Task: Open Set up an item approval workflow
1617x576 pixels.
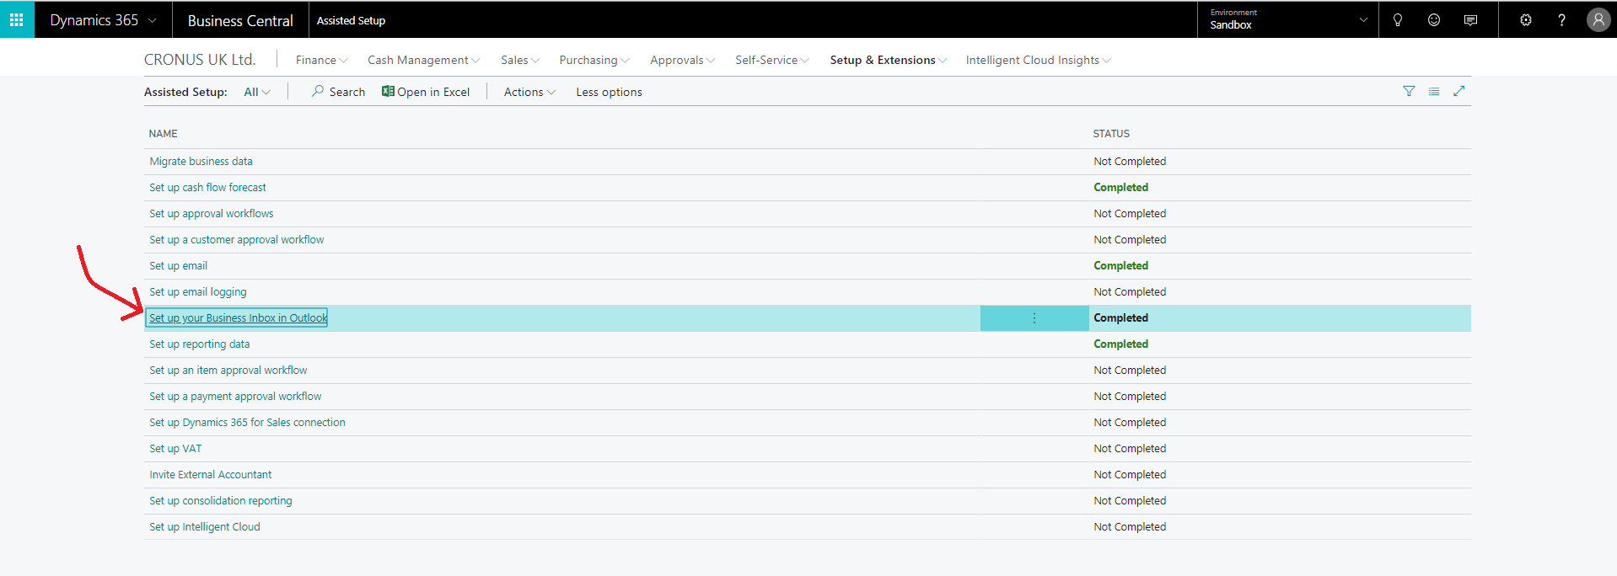Action: (x=228, y=371)
